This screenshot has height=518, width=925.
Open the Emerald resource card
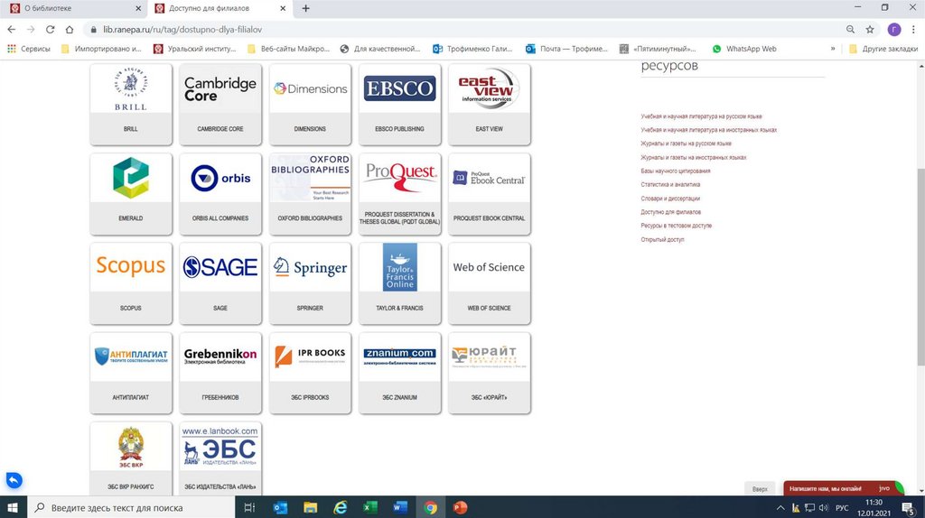coord(131,194)
